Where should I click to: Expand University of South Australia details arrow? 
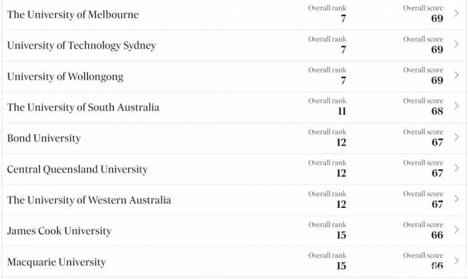tap(456, 106)
